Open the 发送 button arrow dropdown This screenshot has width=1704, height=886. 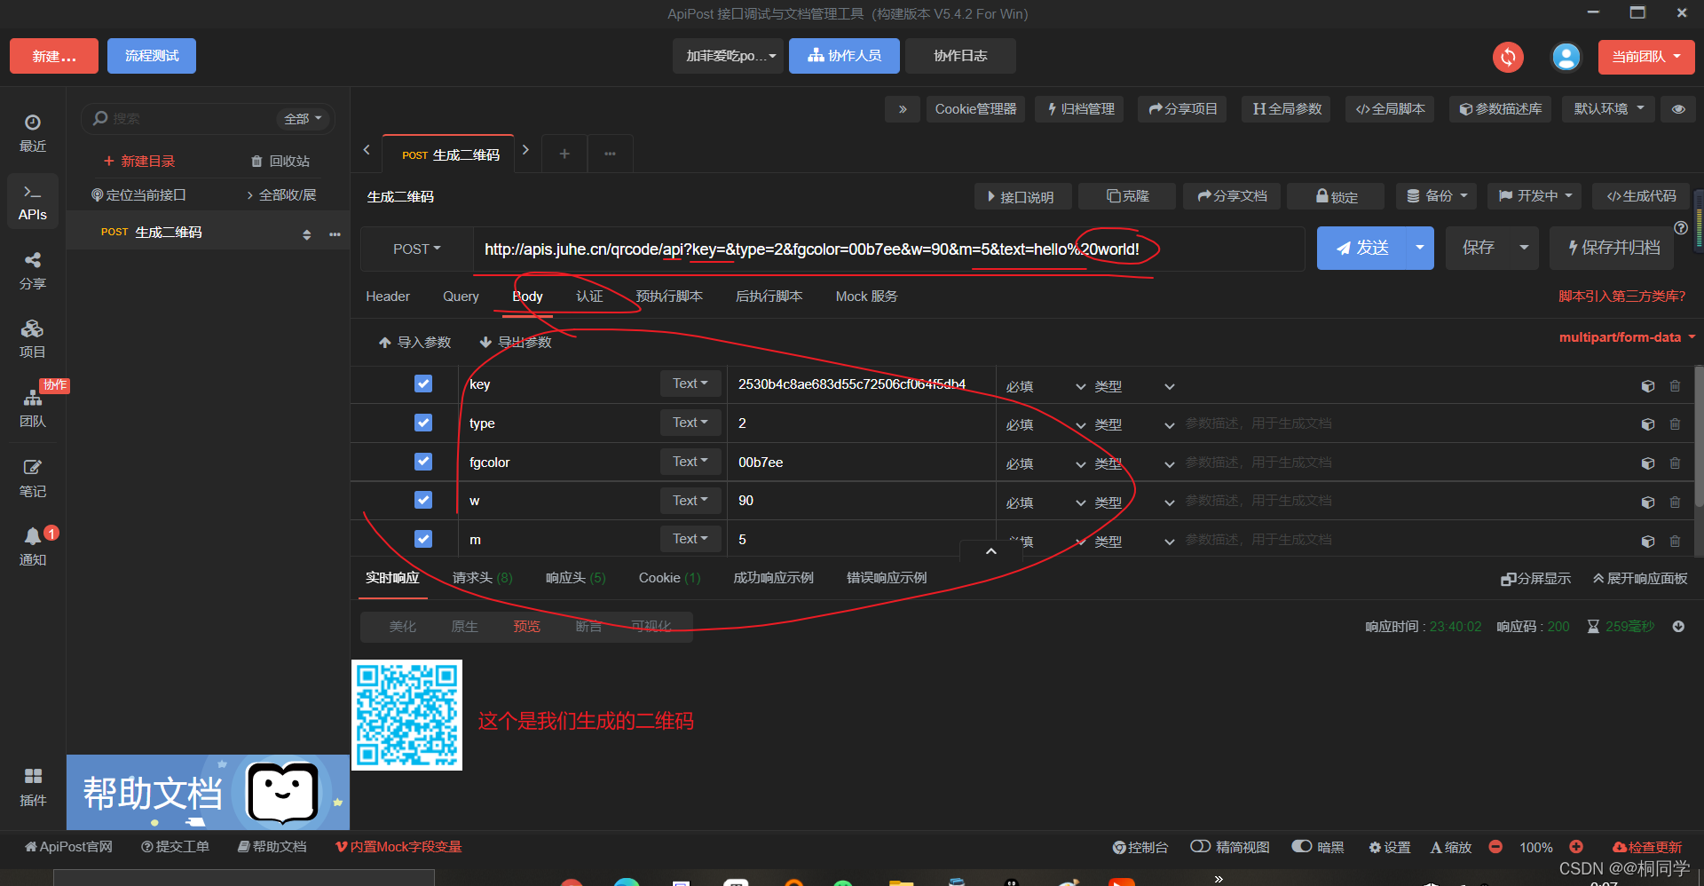click(x=1420, y=248)
